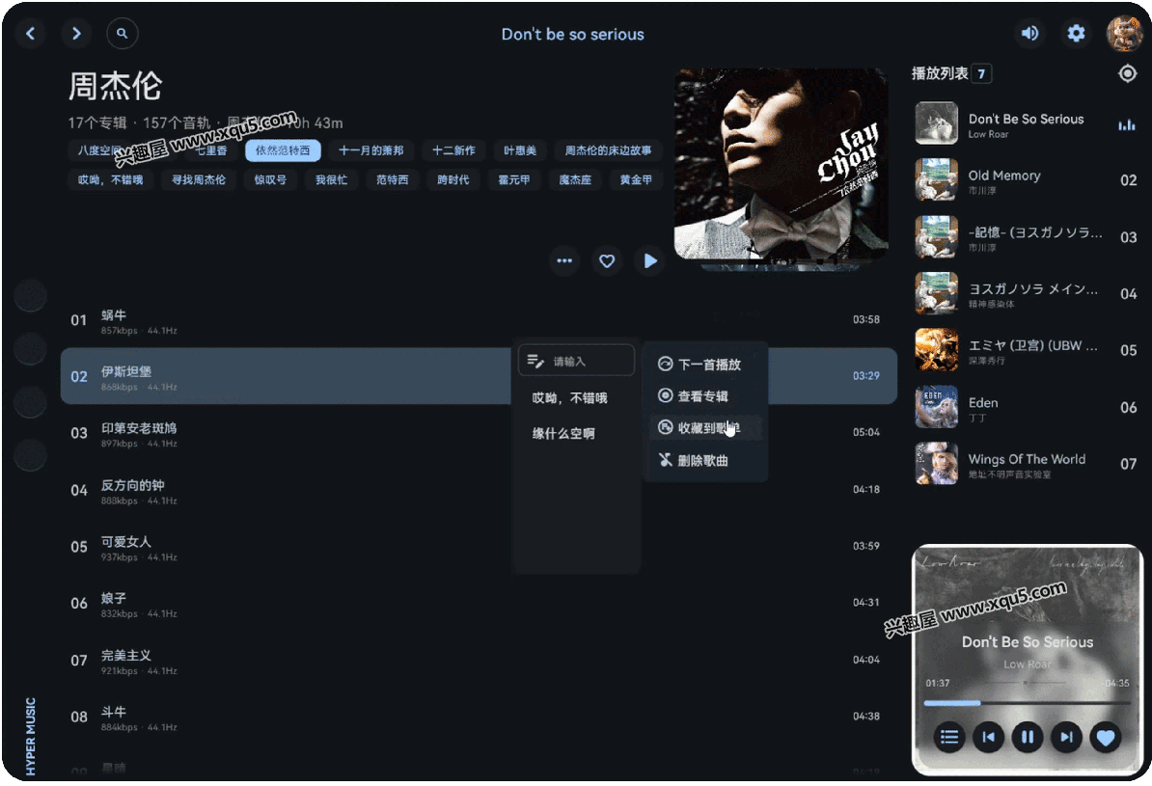The image size is (1152, 786).
Task: Select track 06 娘子
Action: pos(479,603)
